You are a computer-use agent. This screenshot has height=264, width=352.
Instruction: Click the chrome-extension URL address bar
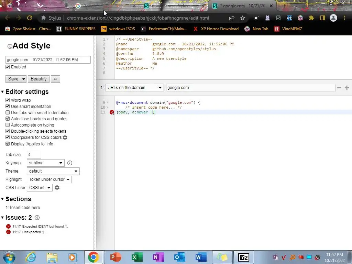138,18
